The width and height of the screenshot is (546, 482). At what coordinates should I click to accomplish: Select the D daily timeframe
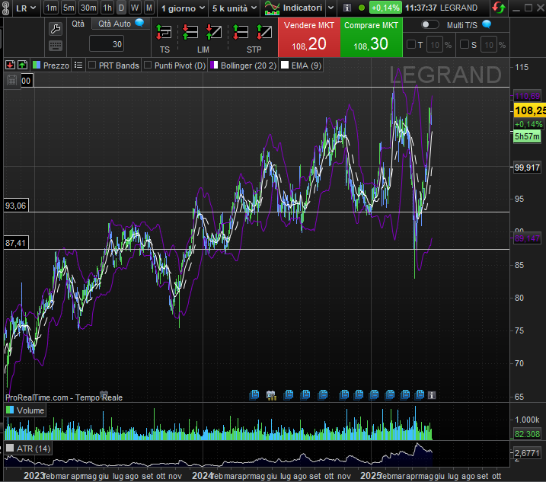click(x=121, y=8)
